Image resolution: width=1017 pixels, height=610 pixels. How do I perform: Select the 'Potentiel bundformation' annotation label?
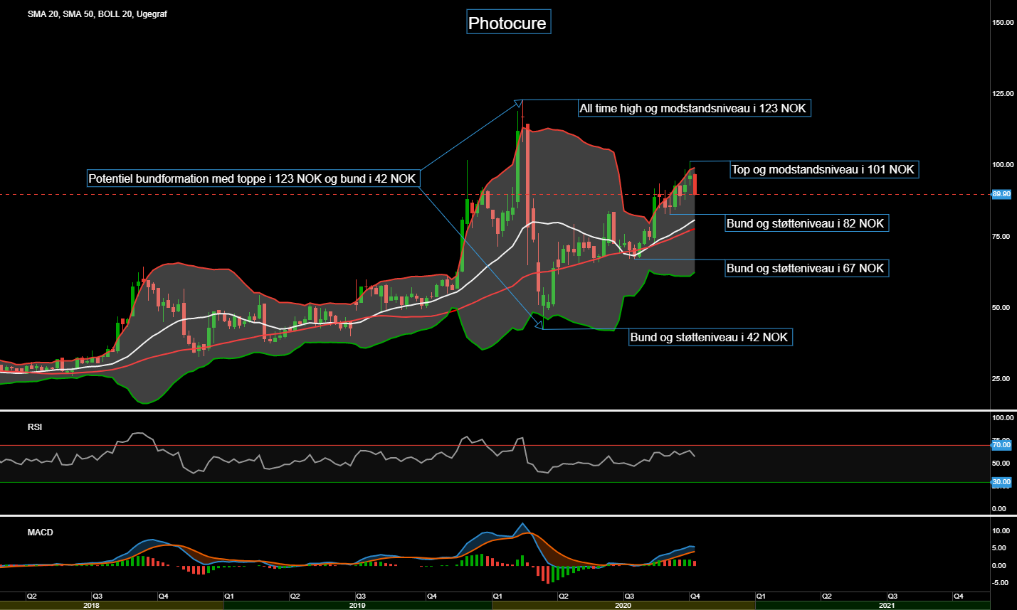(x=252, y=178)
